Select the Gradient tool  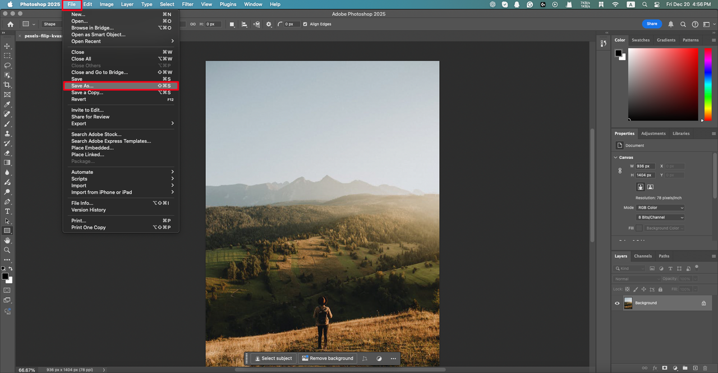pyautogui.click(x=7, y=163)
